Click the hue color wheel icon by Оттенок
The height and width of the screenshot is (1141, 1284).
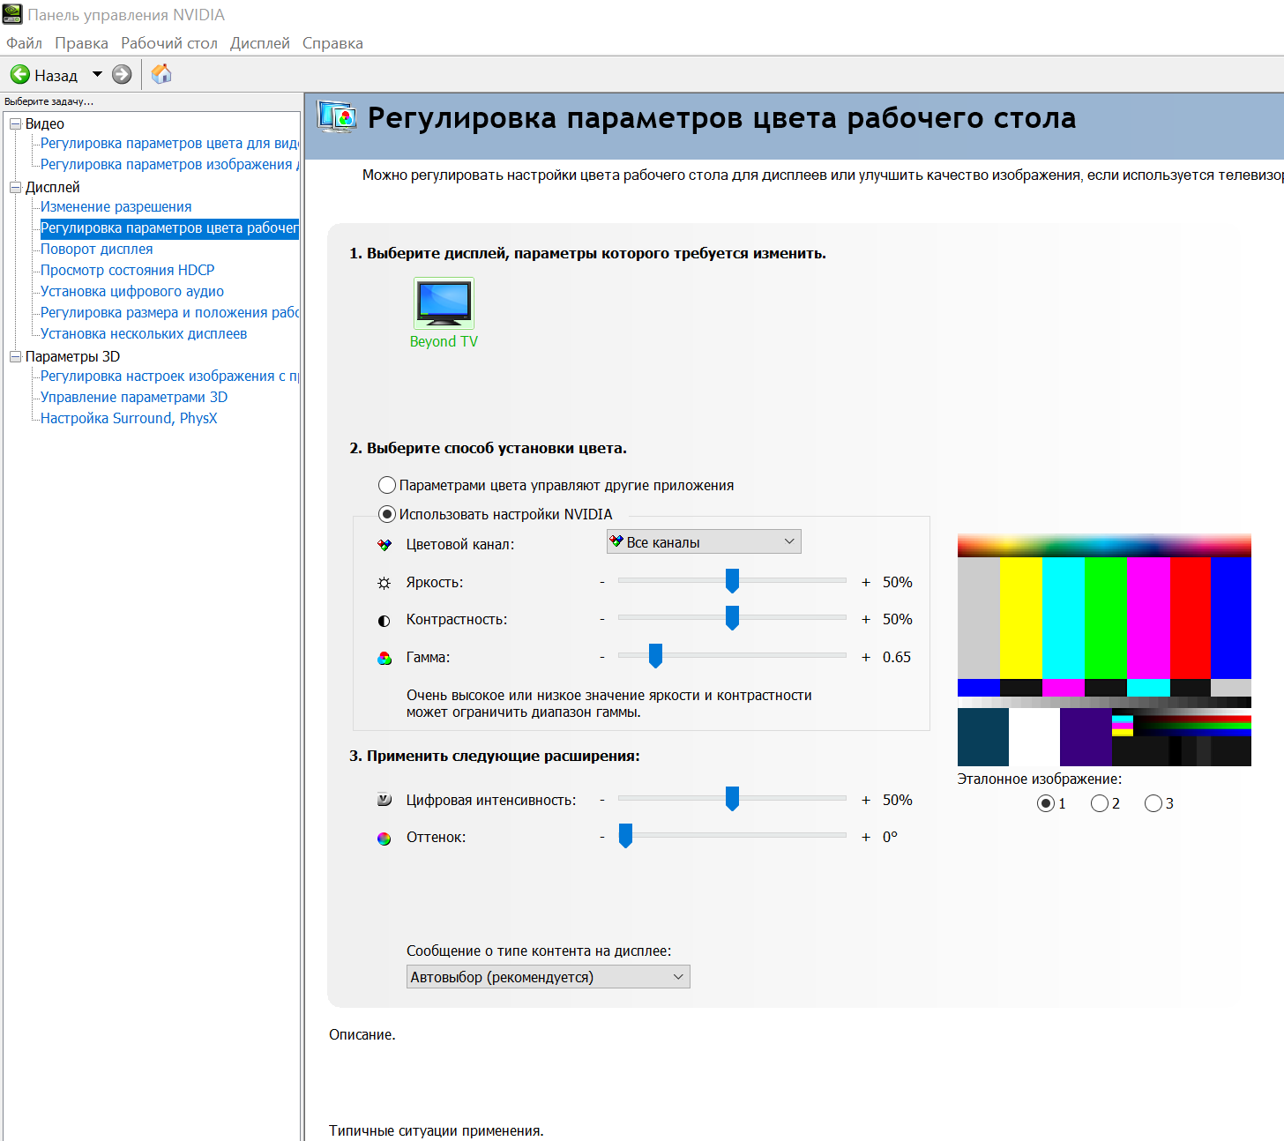384,839
